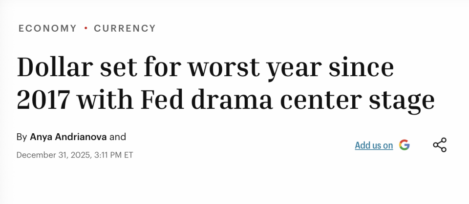Click the red dot separator after ECONOMY
The height and width of the screenshot is (204, 469).
85,28
